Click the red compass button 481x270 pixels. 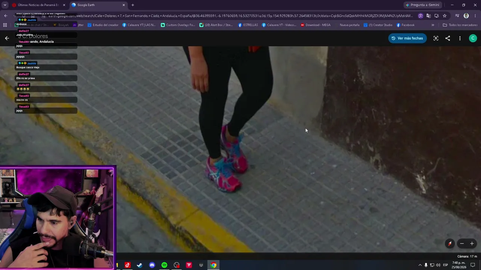(449, 244)
